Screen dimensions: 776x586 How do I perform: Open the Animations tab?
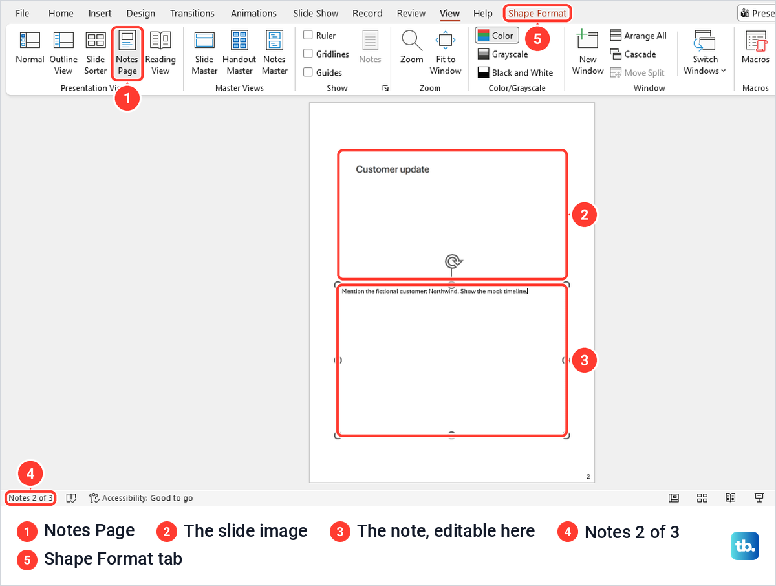coord(253,13)
